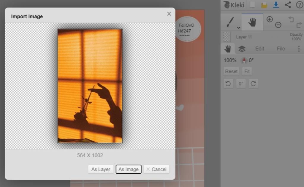Viewport: 304px width, 187px height.
Task: Reset the canvas view
Action: [x=231, y=72]
